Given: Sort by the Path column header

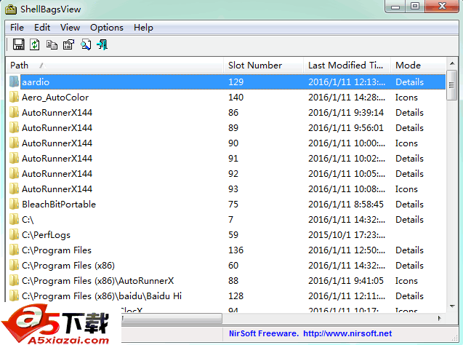Looking at the screenshot, I should coord(115,65).
